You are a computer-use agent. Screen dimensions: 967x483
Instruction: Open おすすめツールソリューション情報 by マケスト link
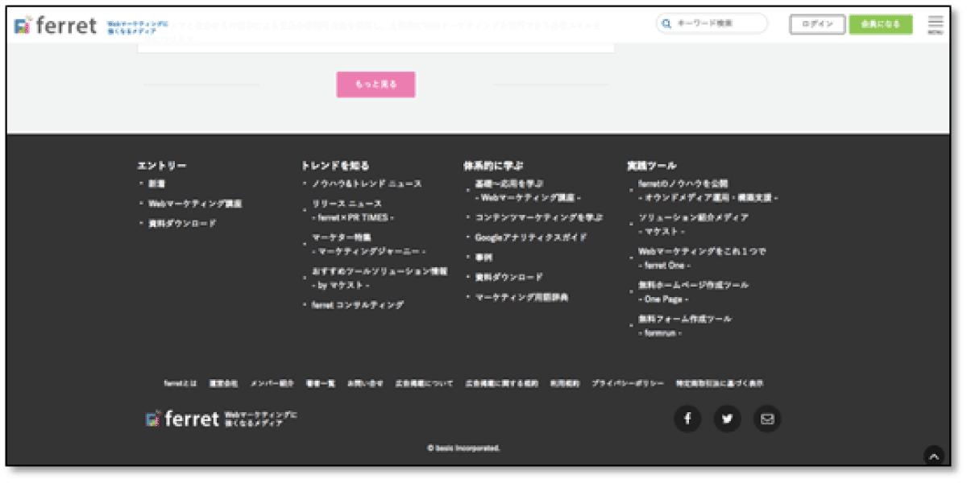(x=379, y=279)
